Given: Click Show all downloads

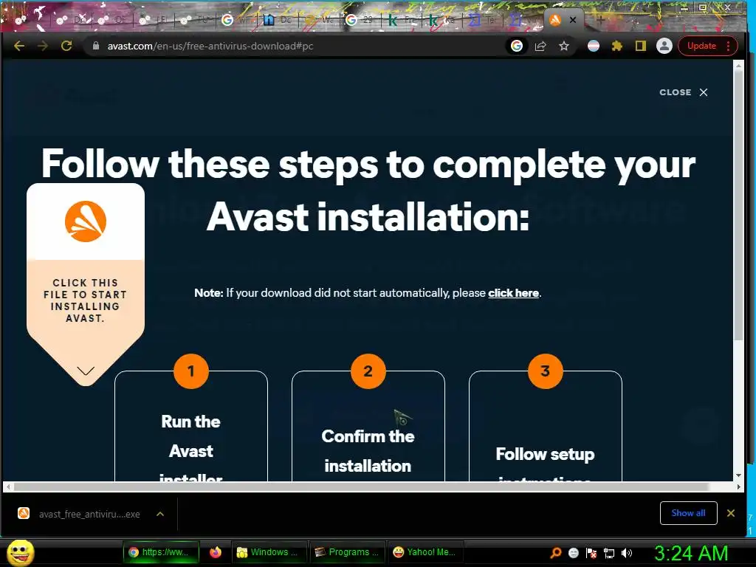Looking at the screenshot, I should tap(688, 513).
